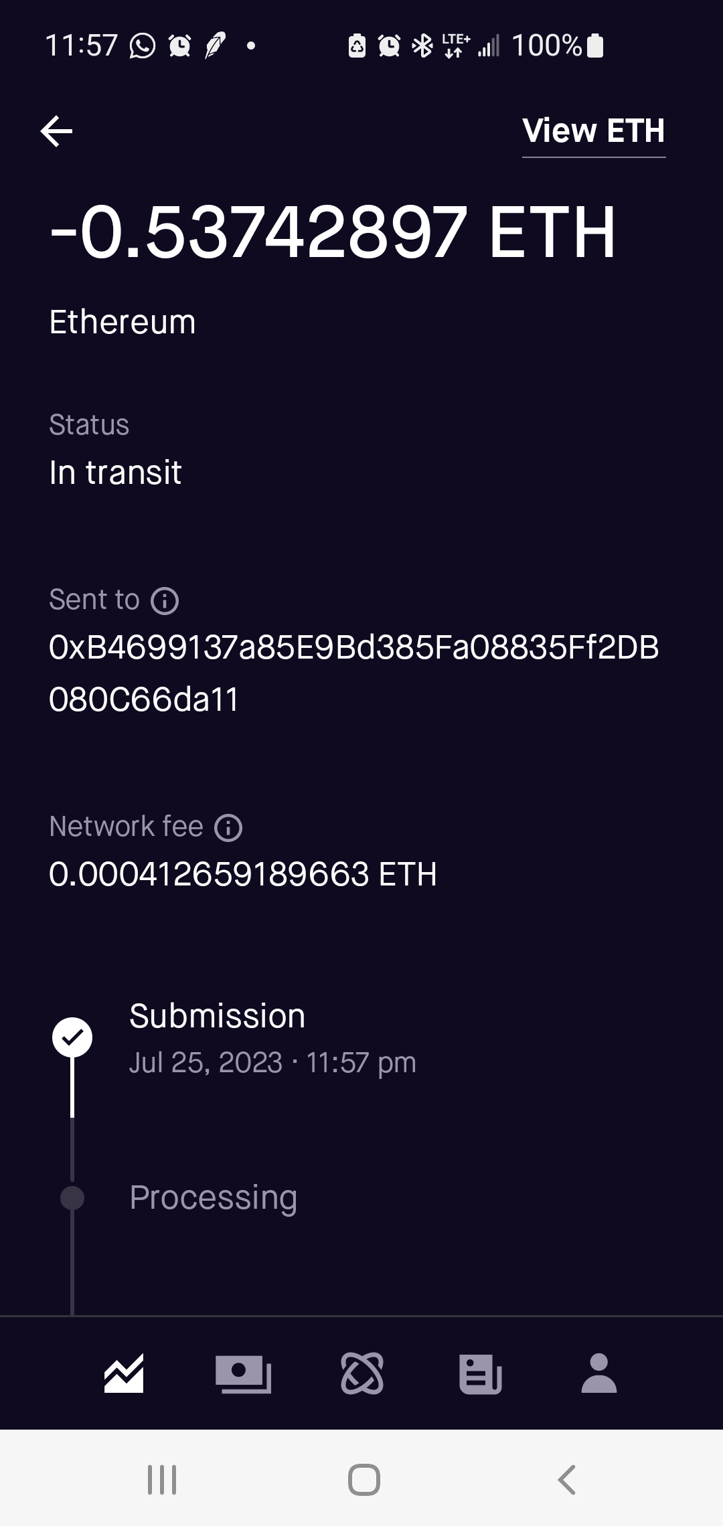
Task: Open the investing chart tab
Action: click(x=124, y=1373)
